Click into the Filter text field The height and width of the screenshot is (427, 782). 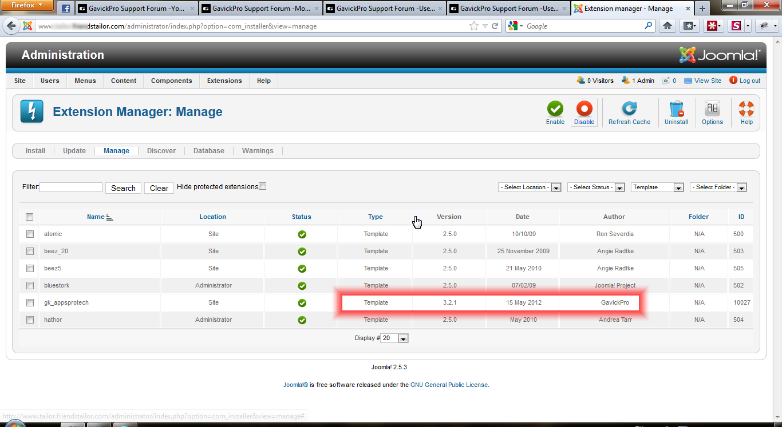tap(71, 187)
